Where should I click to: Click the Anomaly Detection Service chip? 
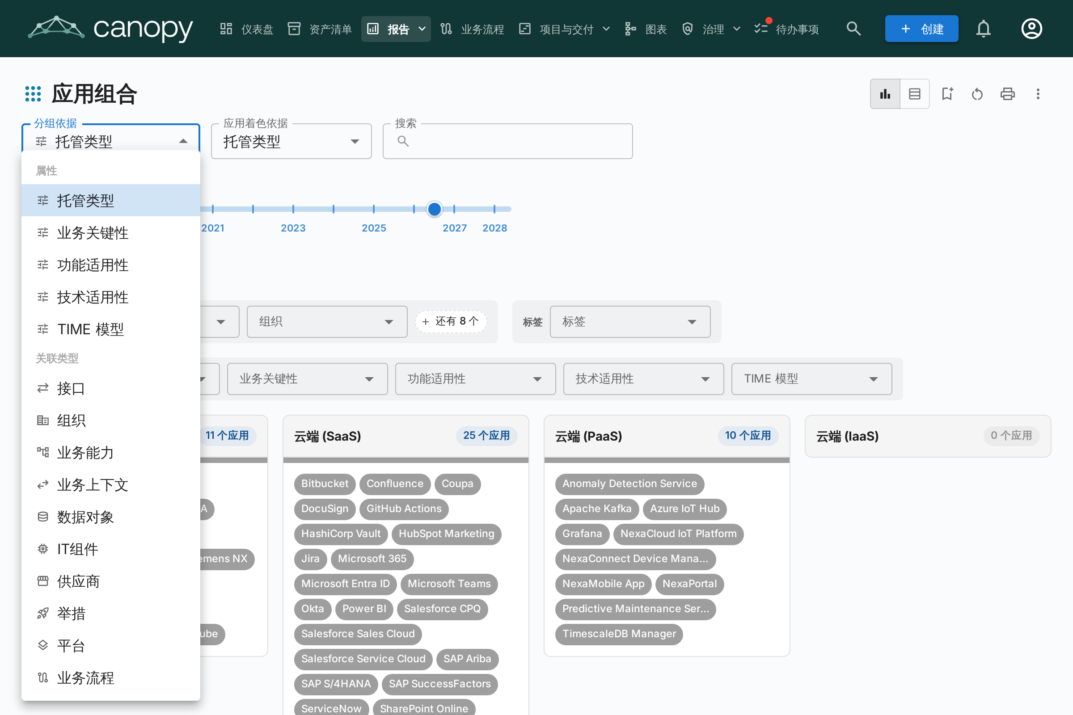(x=629, y=484)
